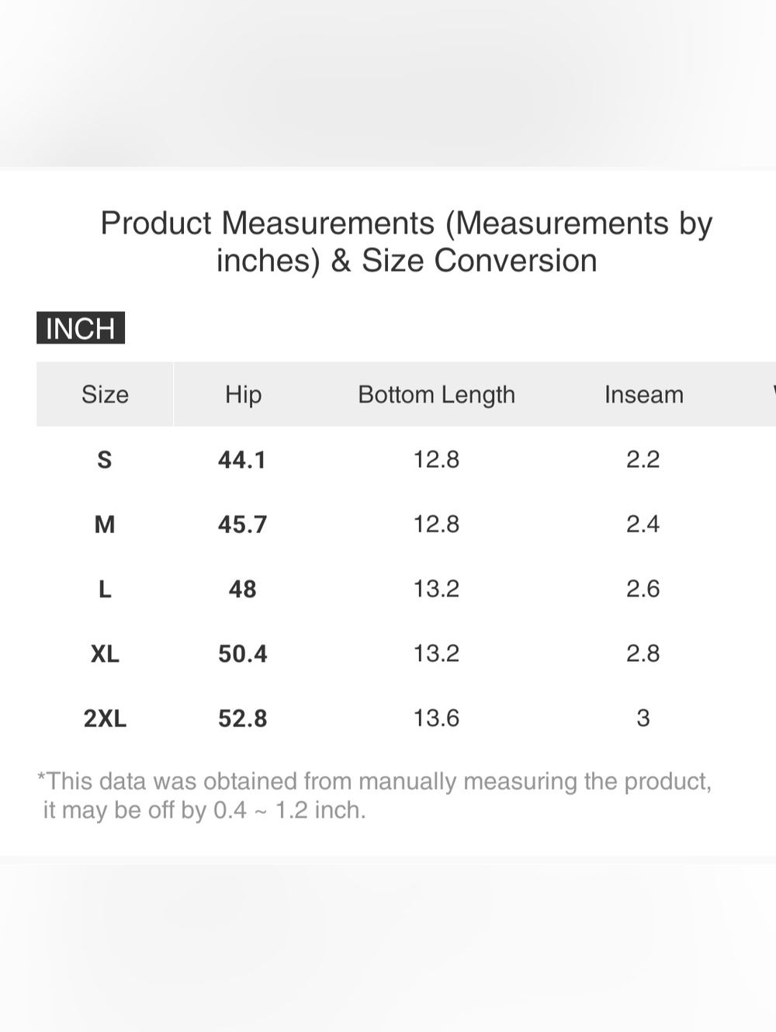
Task: Select the 2XL size row label
Action: (105, 719)
